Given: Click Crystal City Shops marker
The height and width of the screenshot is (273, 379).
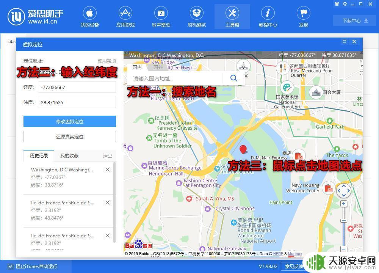Looking at the screenshot, I should (208, 209).
